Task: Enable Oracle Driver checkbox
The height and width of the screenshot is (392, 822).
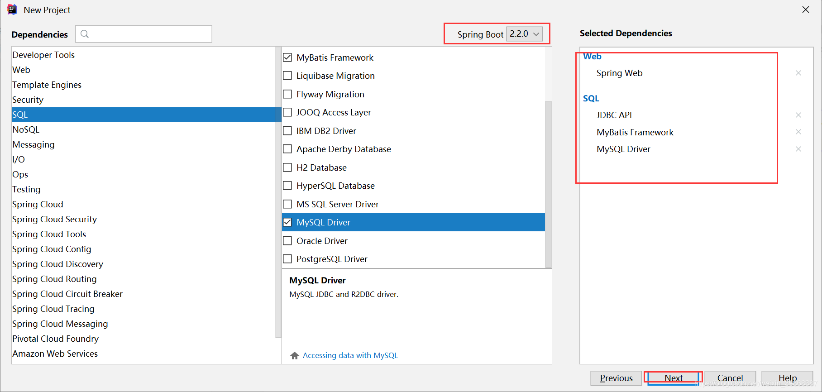Action: tap(287, 241)
